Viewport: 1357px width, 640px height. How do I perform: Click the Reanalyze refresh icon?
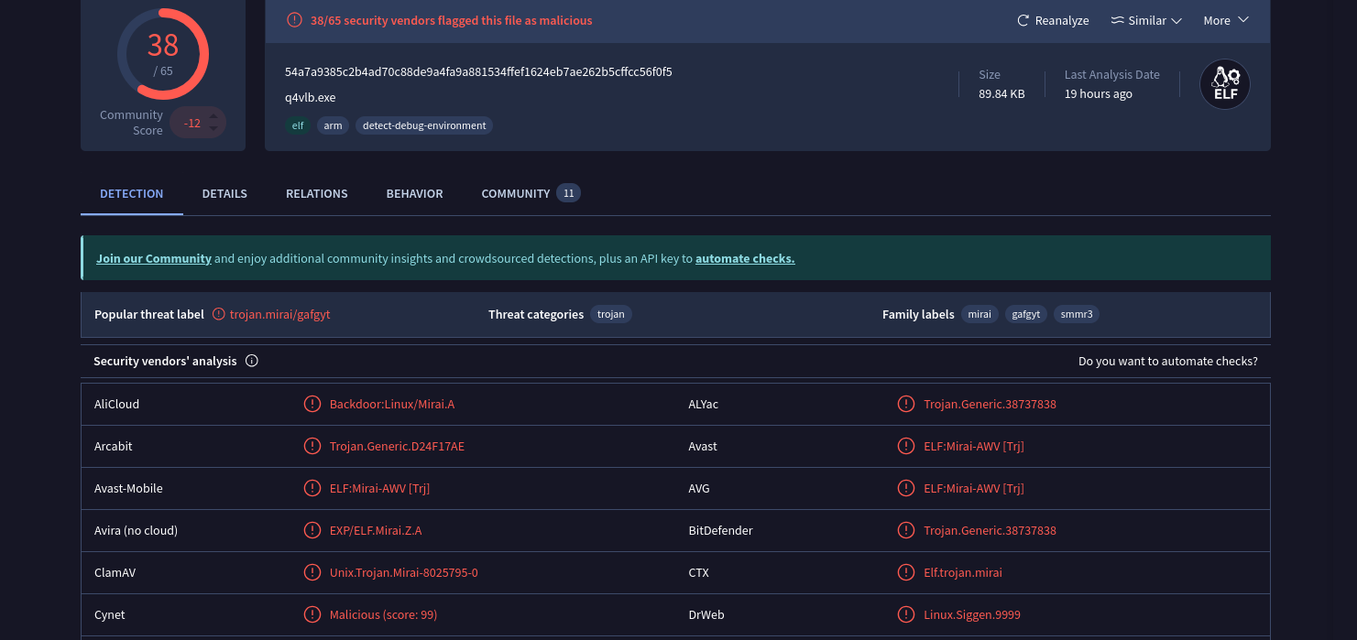click(x=1023, y=20)
